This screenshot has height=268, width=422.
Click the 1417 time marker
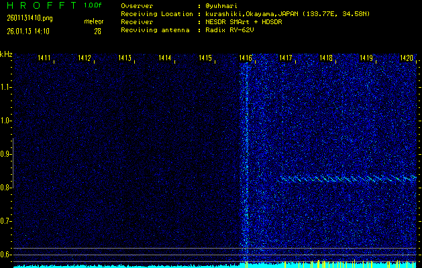point(286,58)
